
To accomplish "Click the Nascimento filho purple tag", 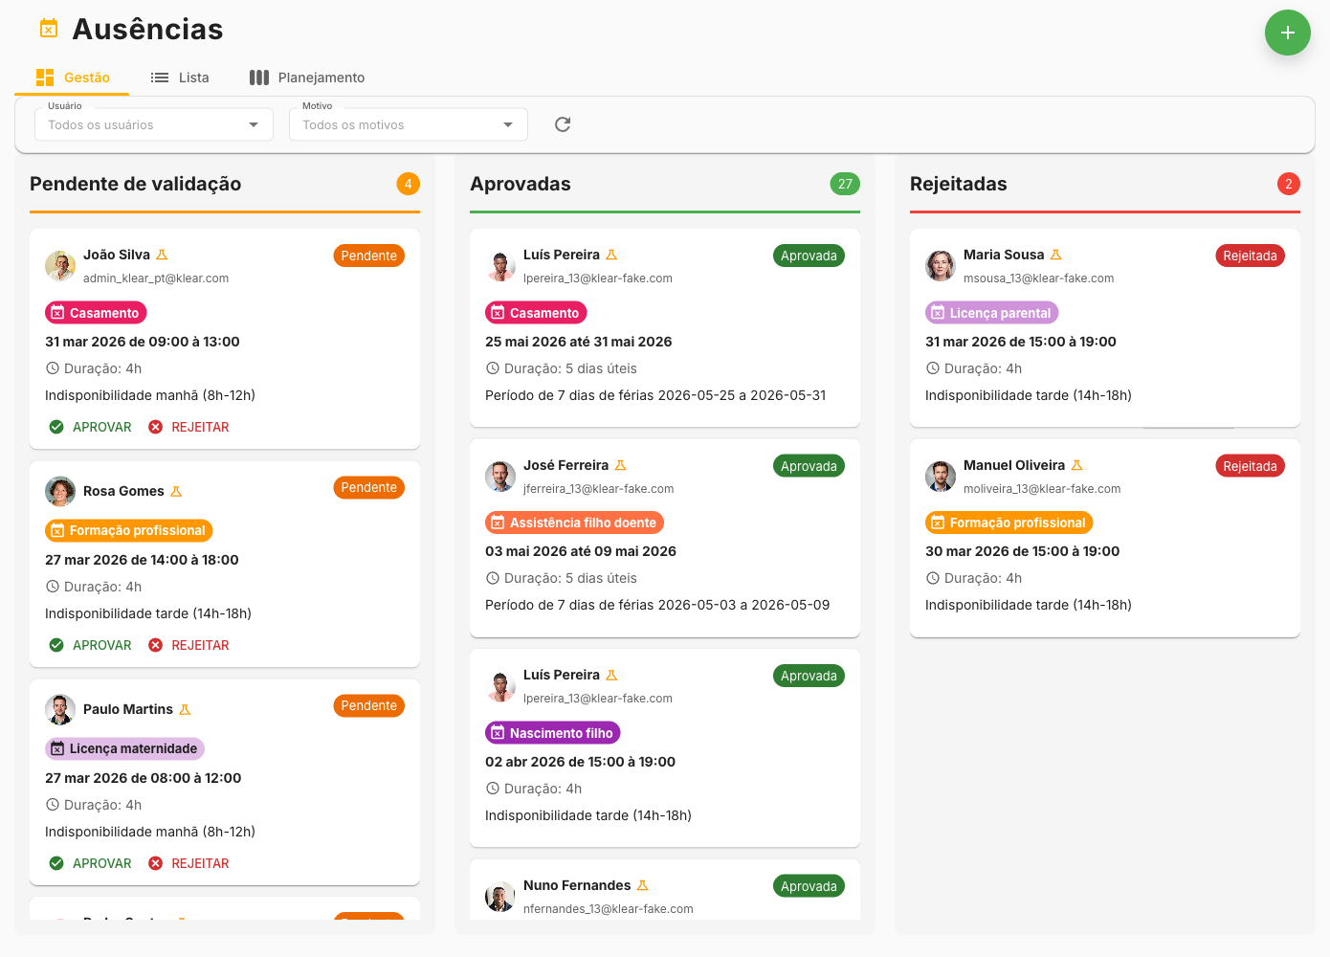I will (x=552, y=733).
